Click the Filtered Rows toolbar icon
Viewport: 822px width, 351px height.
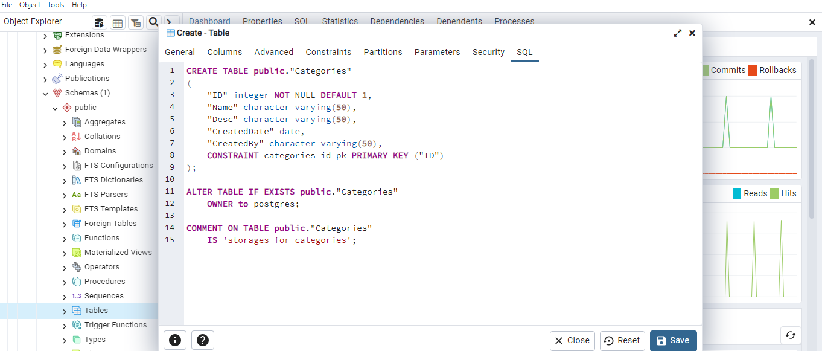tap(136, 22)
